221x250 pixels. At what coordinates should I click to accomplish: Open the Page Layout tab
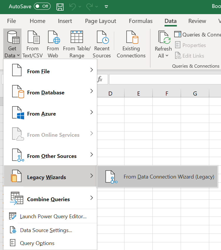click(x=101, y=21)
